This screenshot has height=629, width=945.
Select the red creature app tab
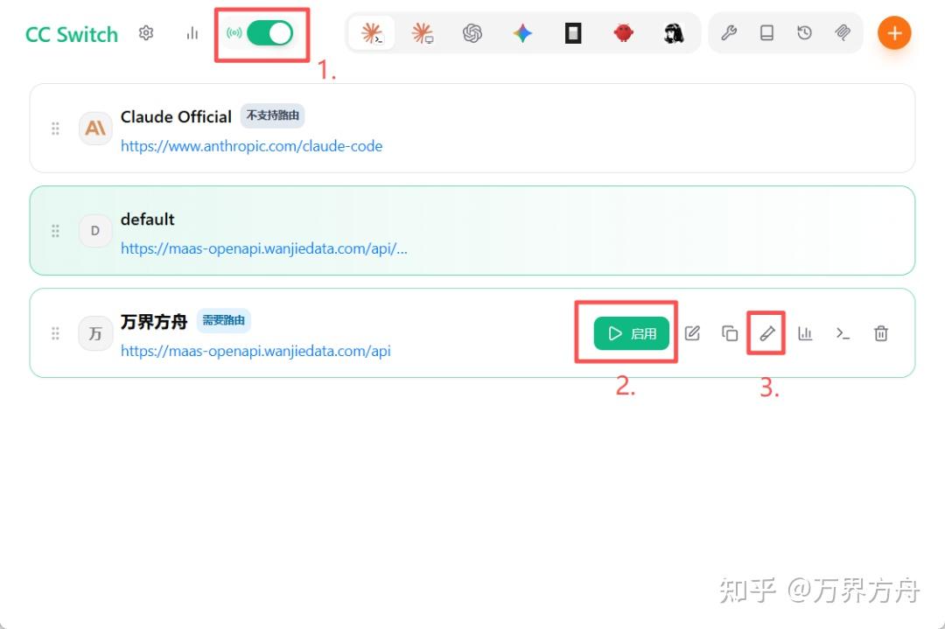coord(623,33)
